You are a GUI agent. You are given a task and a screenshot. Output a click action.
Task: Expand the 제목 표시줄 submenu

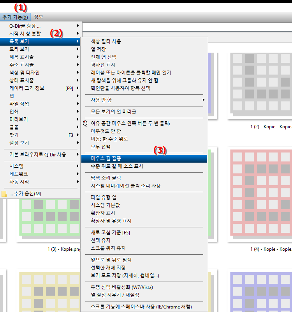pyautogui.click(x=40, y=57)
